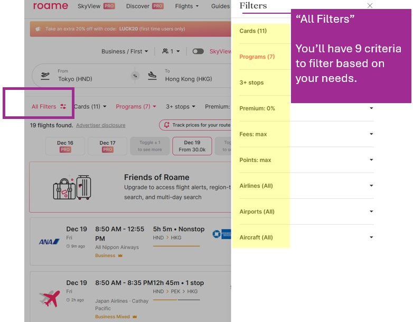
Task: Click the clock icon next to 9m ago
Action: tap(68, 246)
